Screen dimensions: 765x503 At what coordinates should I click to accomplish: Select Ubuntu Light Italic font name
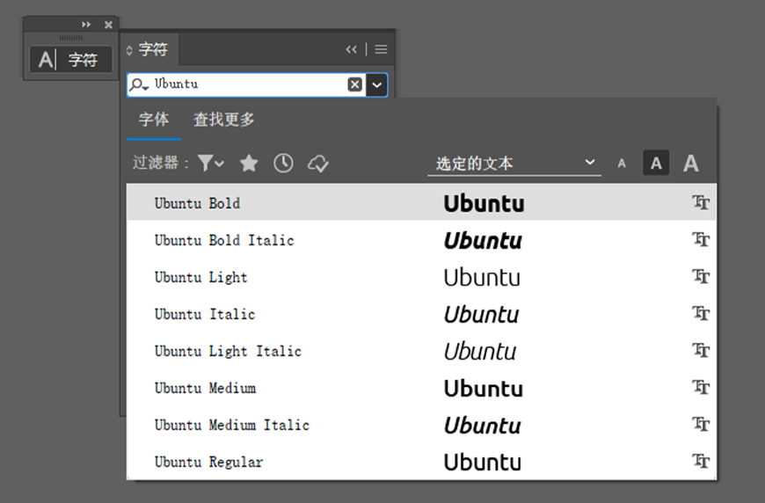[228, 351]
